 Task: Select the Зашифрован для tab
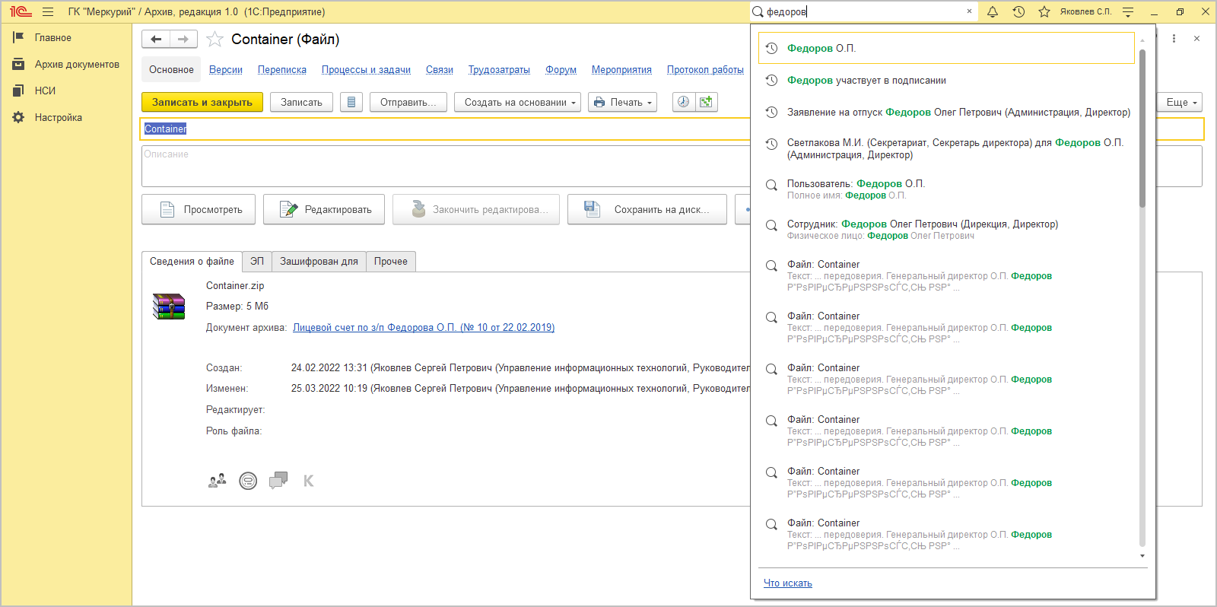click(x=319, y=261)
